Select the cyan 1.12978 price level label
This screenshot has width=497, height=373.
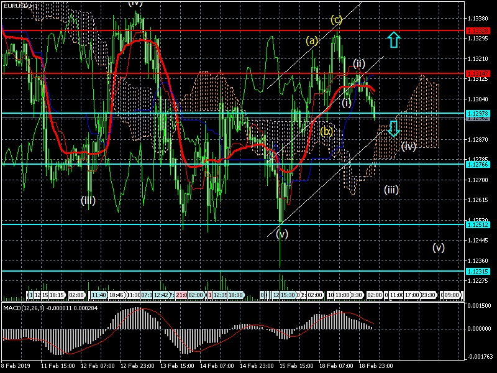click(x=478, y=113)
